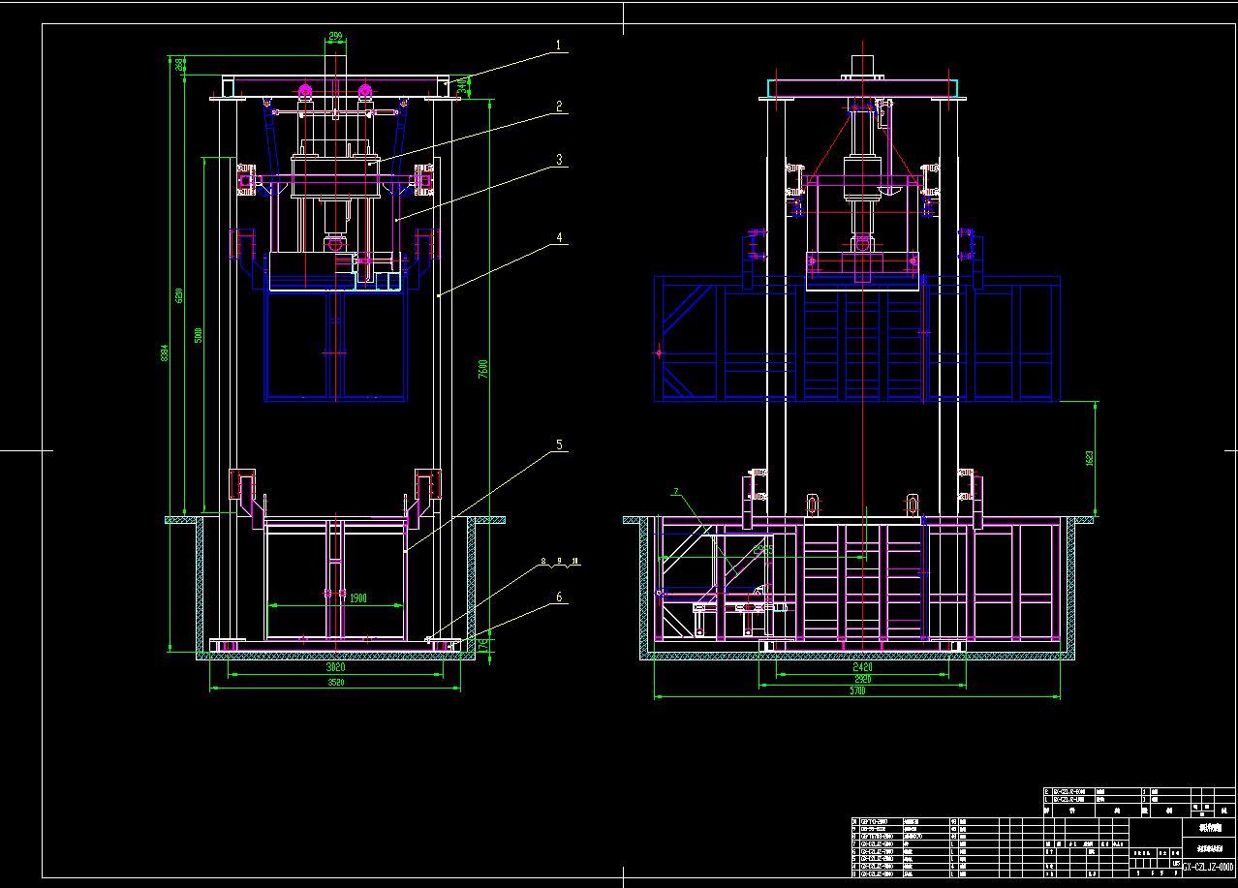Select the 7600 vertical dimension
Image resolution: width=1238 pixels, height=888 pixels.
pyautogui.click(x=483, y=369)
